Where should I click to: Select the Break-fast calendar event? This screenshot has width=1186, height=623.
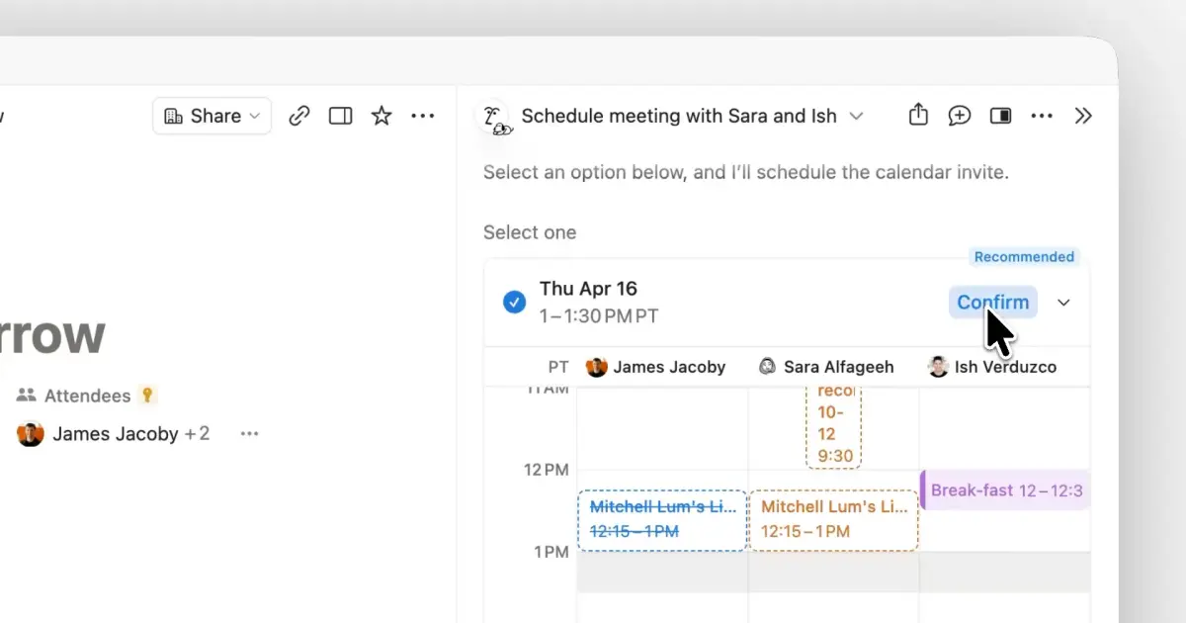(1004, 489)
